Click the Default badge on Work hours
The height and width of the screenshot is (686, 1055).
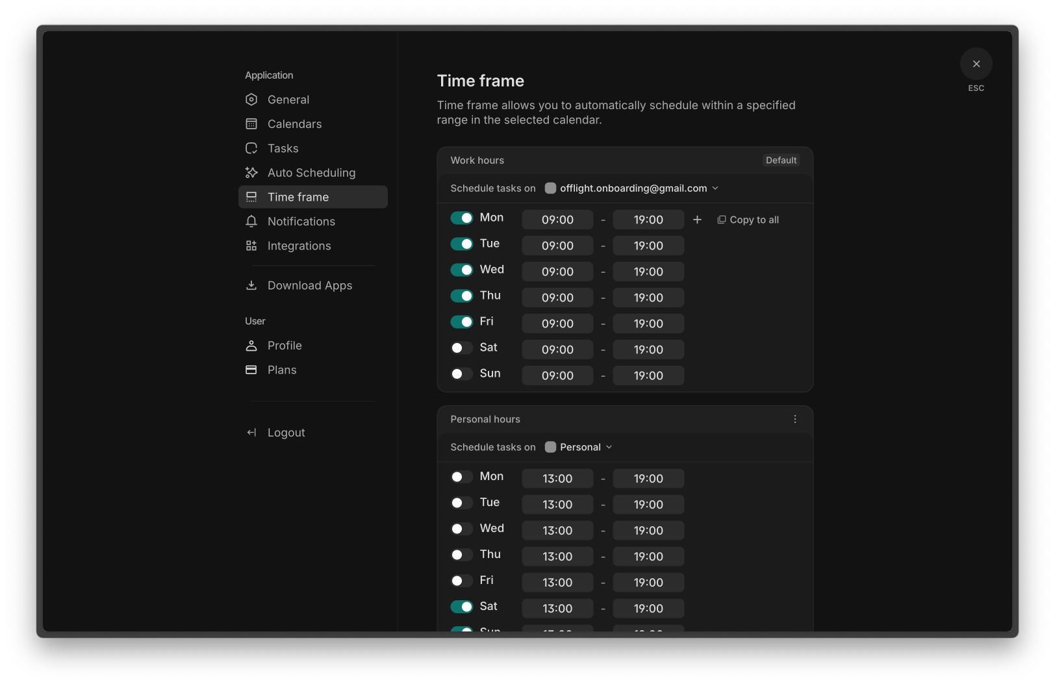point(781,160)
